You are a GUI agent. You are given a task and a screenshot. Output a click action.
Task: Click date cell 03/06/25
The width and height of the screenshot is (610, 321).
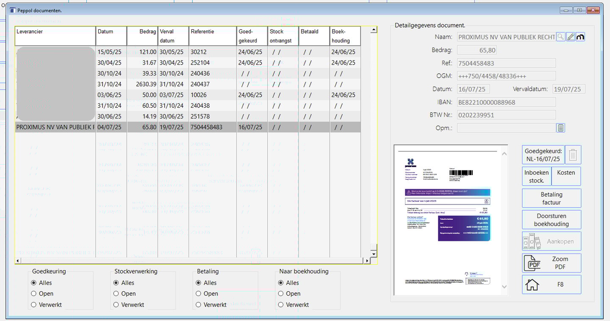(111, 95)
